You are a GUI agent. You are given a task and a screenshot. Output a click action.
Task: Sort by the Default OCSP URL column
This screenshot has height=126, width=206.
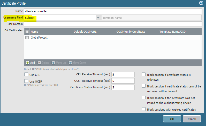pos(93,32)
